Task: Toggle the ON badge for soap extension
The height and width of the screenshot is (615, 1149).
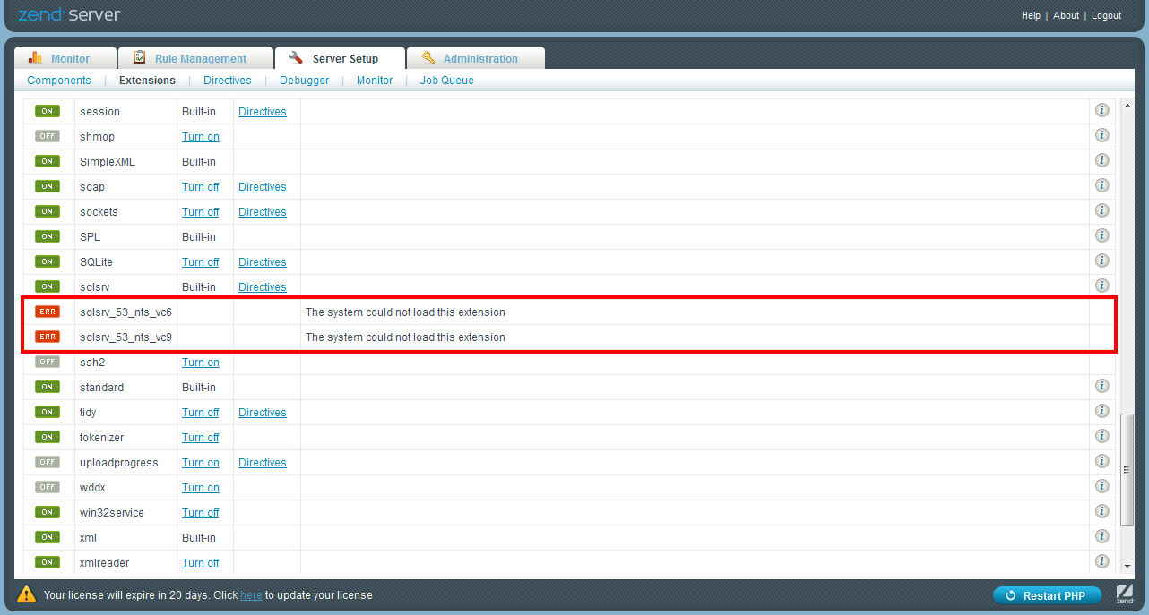Action: pyautogui.click(x=48, y=186)
